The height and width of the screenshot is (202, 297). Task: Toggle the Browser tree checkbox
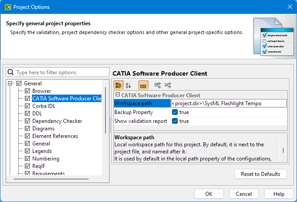[x=27, y=91]
